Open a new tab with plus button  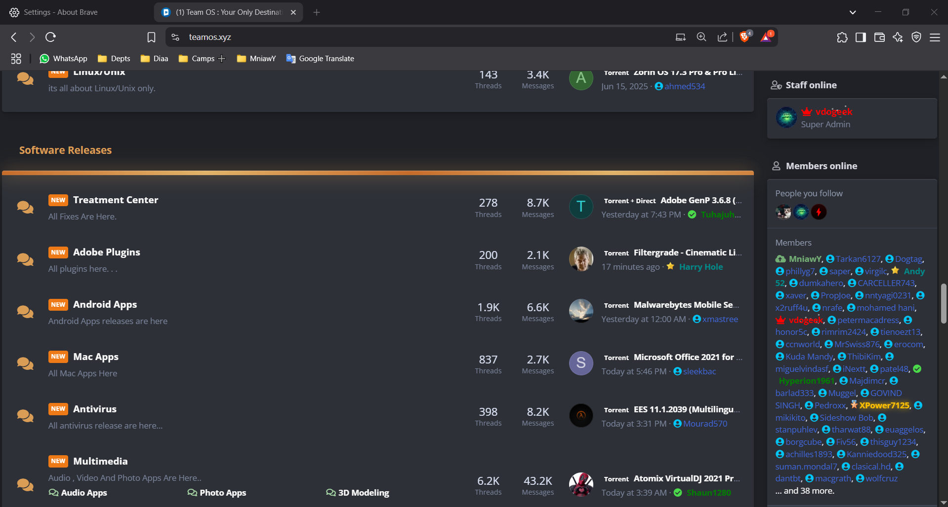point(317,12)
